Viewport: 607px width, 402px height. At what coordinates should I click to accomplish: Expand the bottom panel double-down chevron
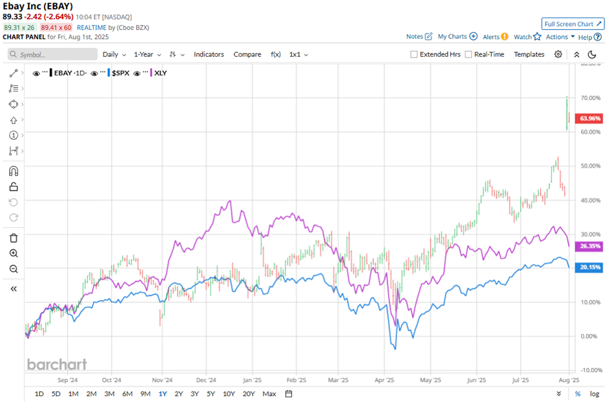(559, 394)
